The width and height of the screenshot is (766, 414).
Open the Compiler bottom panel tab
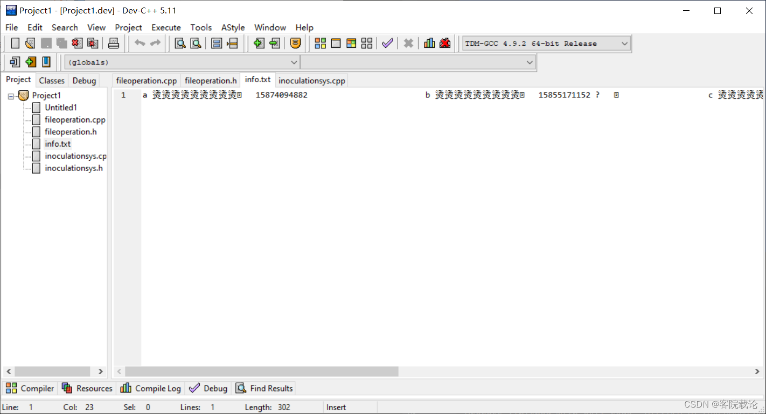30,388
